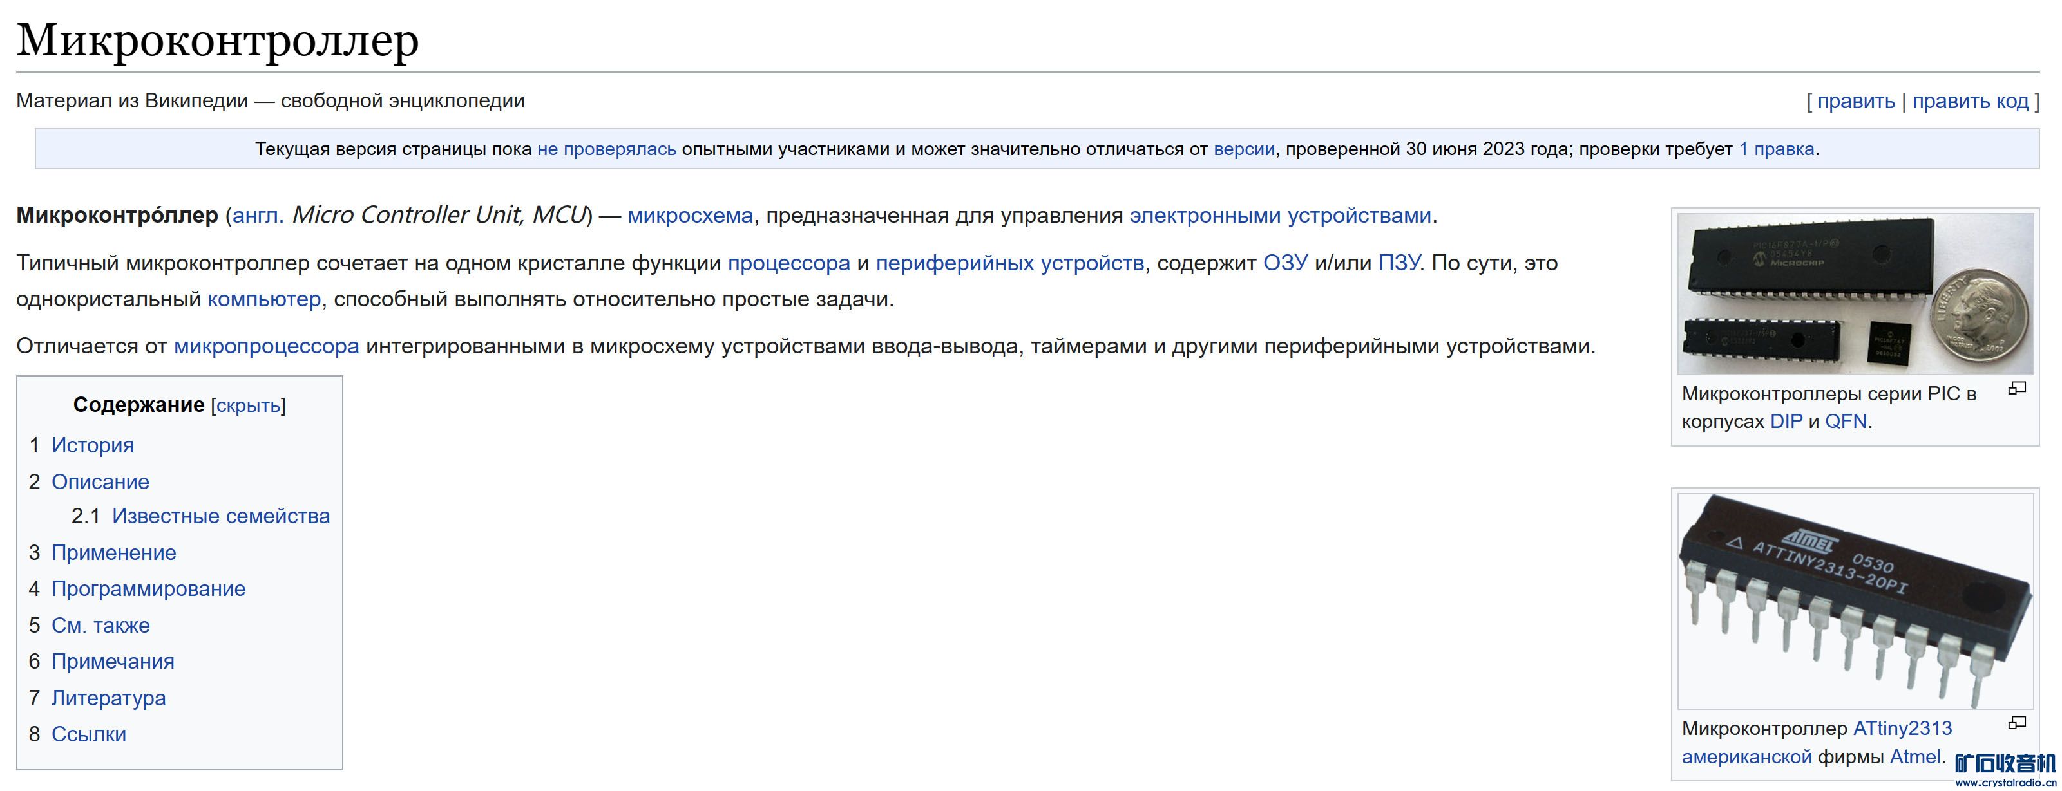Jump to the 'Ссылки' contents entry
2062x791 pixels.
pos(89,735)
